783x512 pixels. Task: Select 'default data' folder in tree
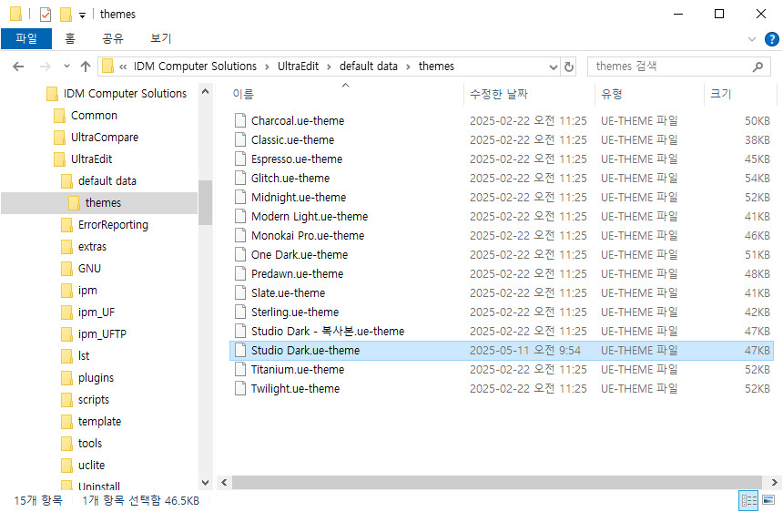coord(107,180)
